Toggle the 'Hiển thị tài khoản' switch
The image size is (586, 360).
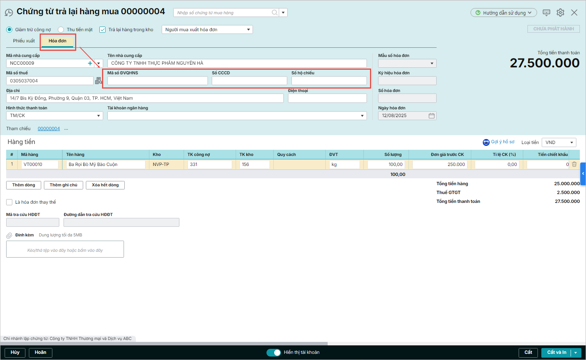tap(274, 352)
